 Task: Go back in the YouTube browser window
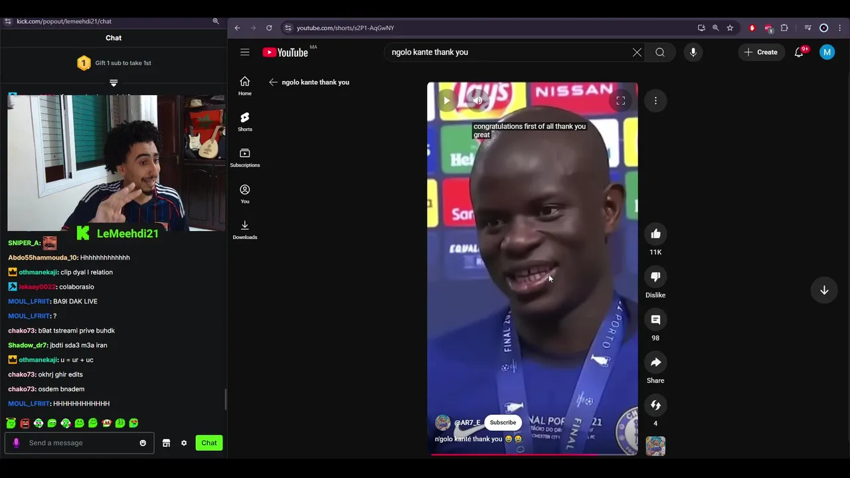pyautogui.click(x=237, y=28)
